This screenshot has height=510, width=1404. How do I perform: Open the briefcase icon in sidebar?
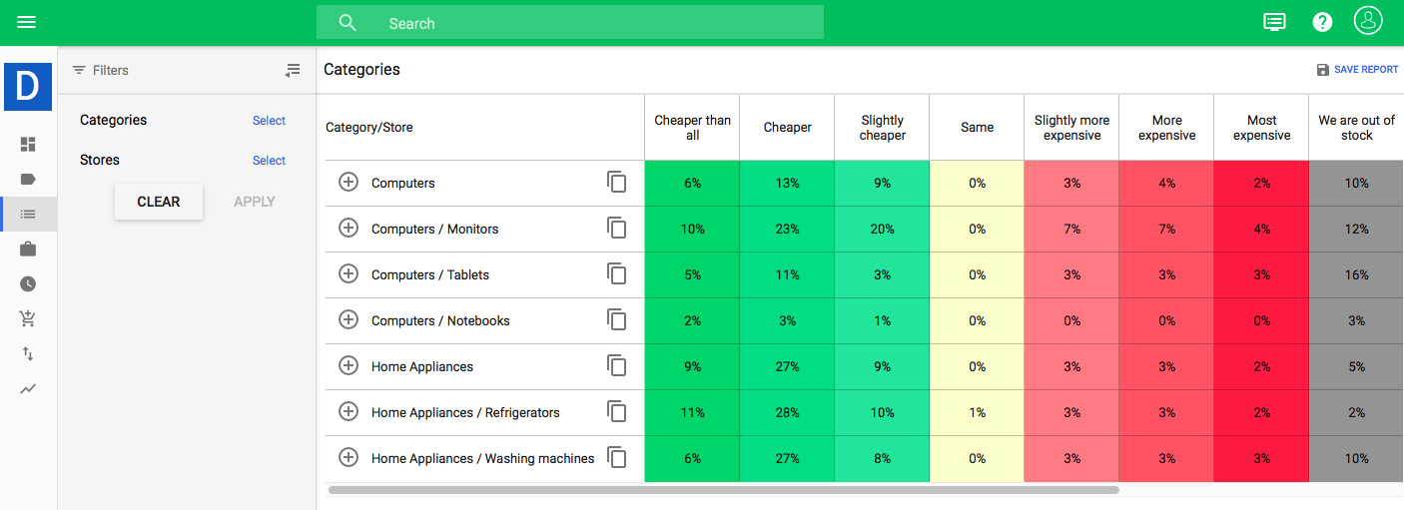pyautogui.click(x=28, y=250)
